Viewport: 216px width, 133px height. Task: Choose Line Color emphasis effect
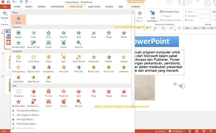click(x=64, y=69)
